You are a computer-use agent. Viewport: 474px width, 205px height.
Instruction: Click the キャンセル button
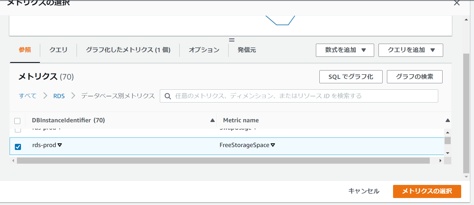point(364,191)
